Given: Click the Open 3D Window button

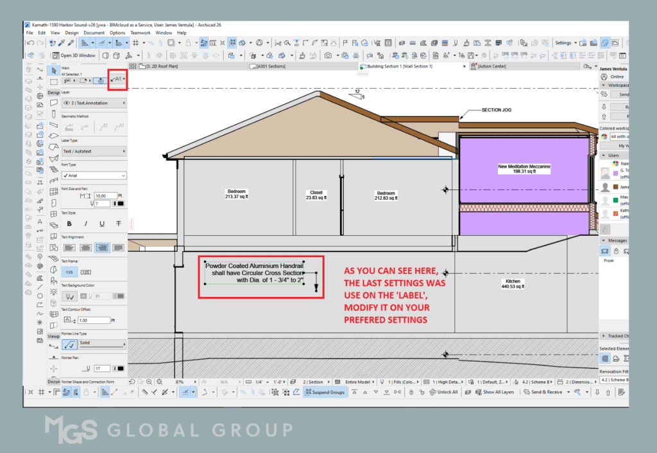Looking at the screenshot, I should pos(74,55).
